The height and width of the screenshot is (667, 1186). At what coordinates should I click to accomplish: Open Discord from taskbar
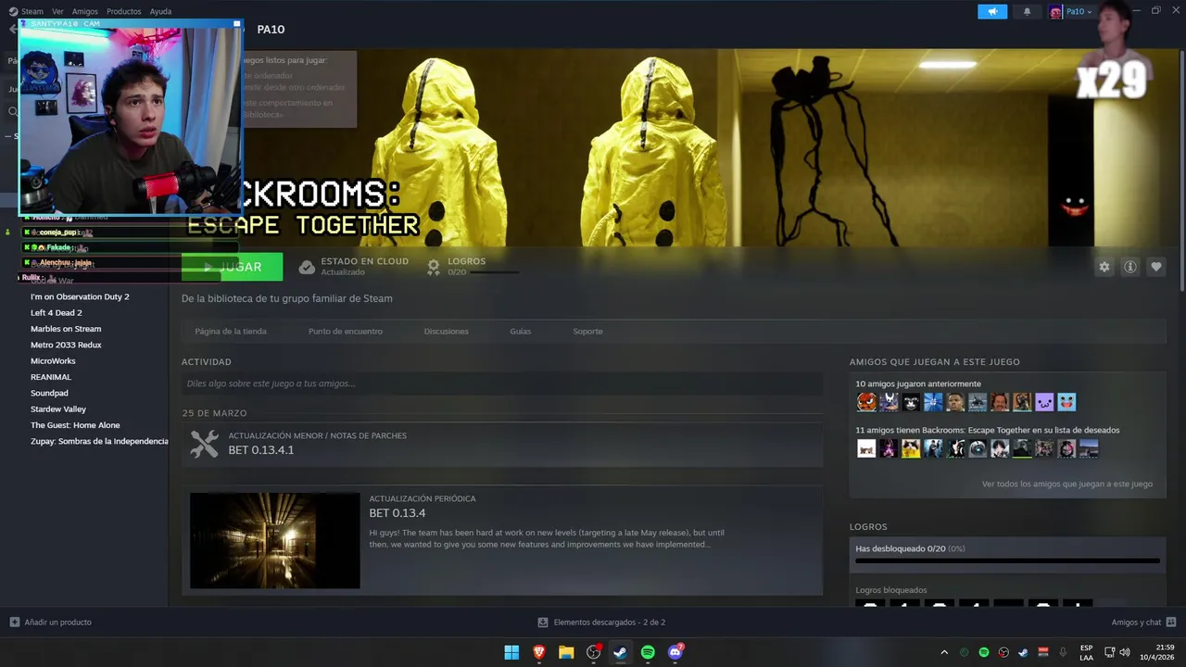675,652
